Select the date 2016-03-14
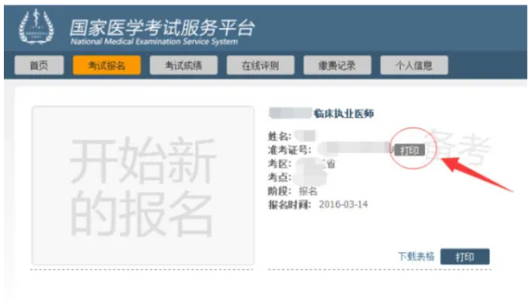529x301 pixels. point(343,204)
